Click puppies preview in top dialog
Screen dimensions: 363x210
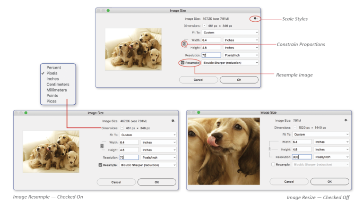tap(133, 49)
